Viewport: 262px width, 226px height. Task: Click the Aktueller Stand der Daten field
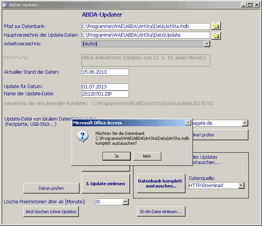105,72
